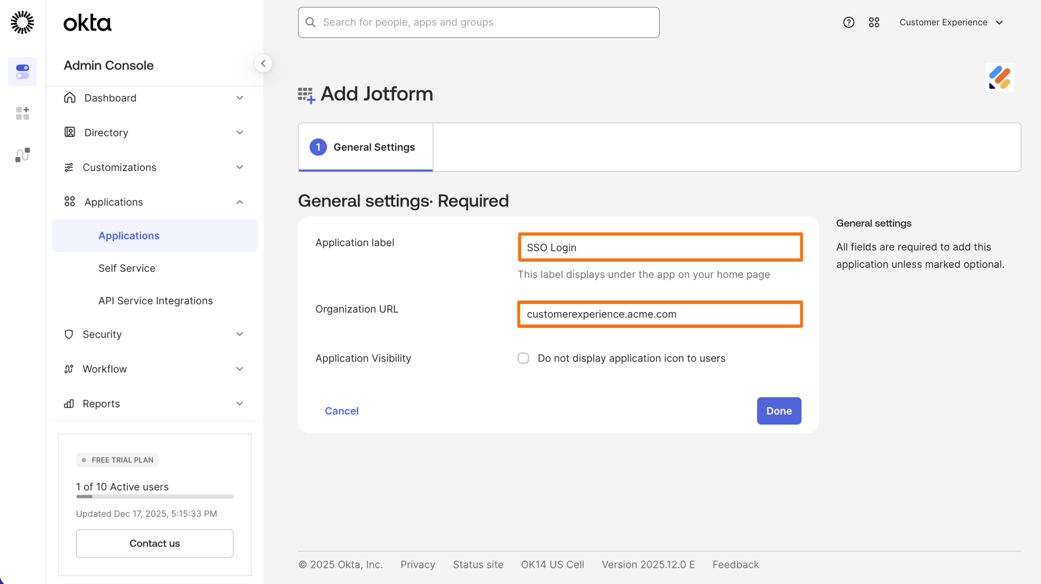
Task: Open Self Service from the sidebar
Action: (x=127, y=268)
